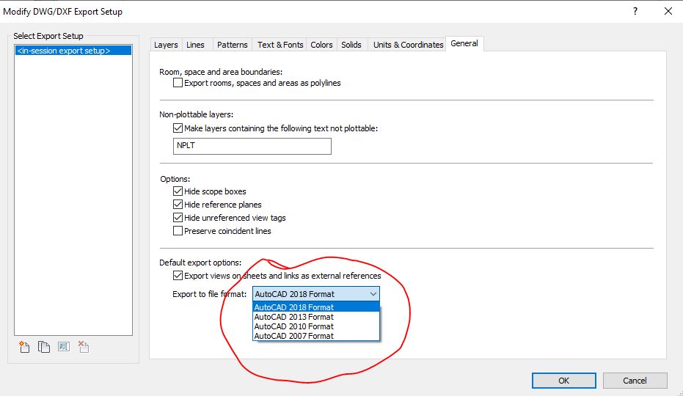Screen dimensions: 683x396
Task: Click the New Export Setup icon
Action: point(25,347)
